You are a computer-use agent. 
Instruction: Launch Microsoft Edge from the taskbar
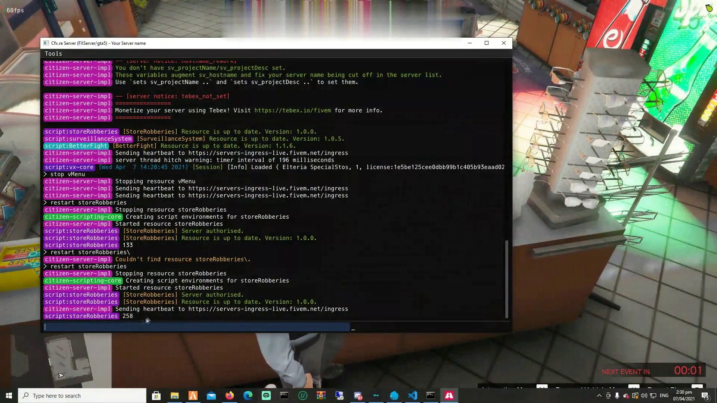248,396
